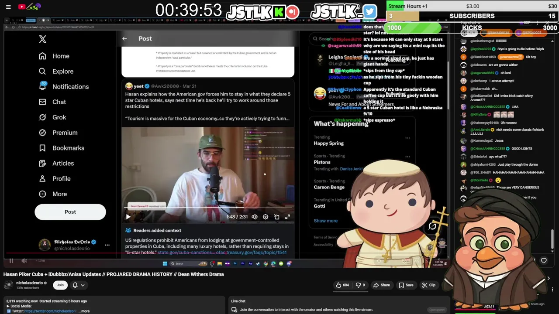Open nicholasdeorio channel avatar below video
559x314 pixels.
pos(9,285)
